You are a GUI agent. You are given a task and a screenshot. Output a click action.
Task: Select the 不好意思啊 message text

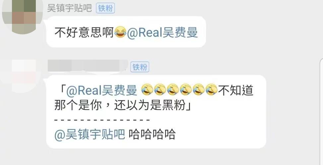[x=84, y=32]
